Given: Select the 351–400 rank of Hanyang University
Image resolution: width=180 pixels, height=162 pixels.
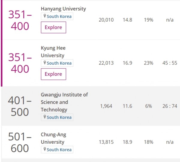Looking at the screenshot, I should [20, 20].
